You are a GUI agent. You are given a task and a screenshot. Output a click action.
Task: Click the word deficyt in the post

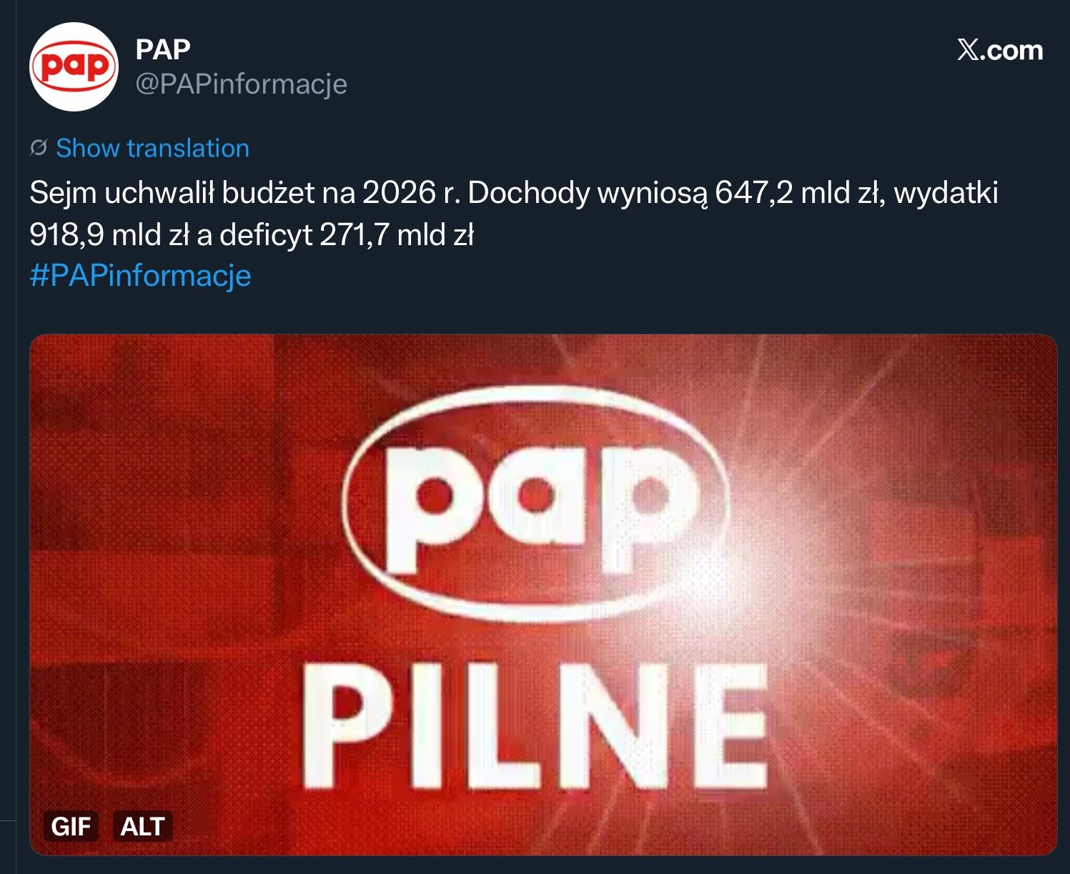pos(266,234)
